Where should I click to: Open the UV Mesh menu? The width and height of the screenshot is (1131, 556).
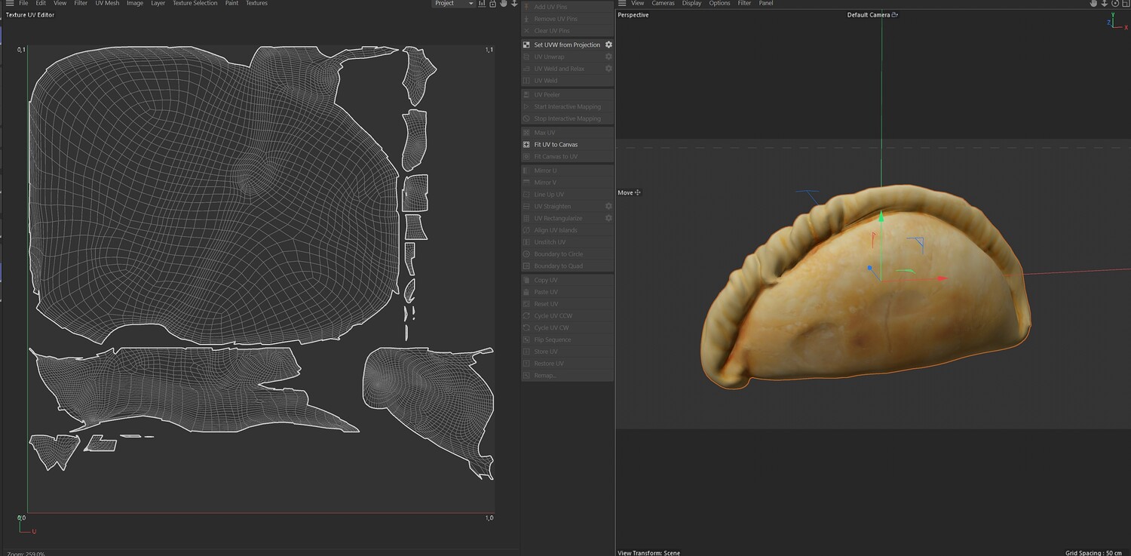106,4
